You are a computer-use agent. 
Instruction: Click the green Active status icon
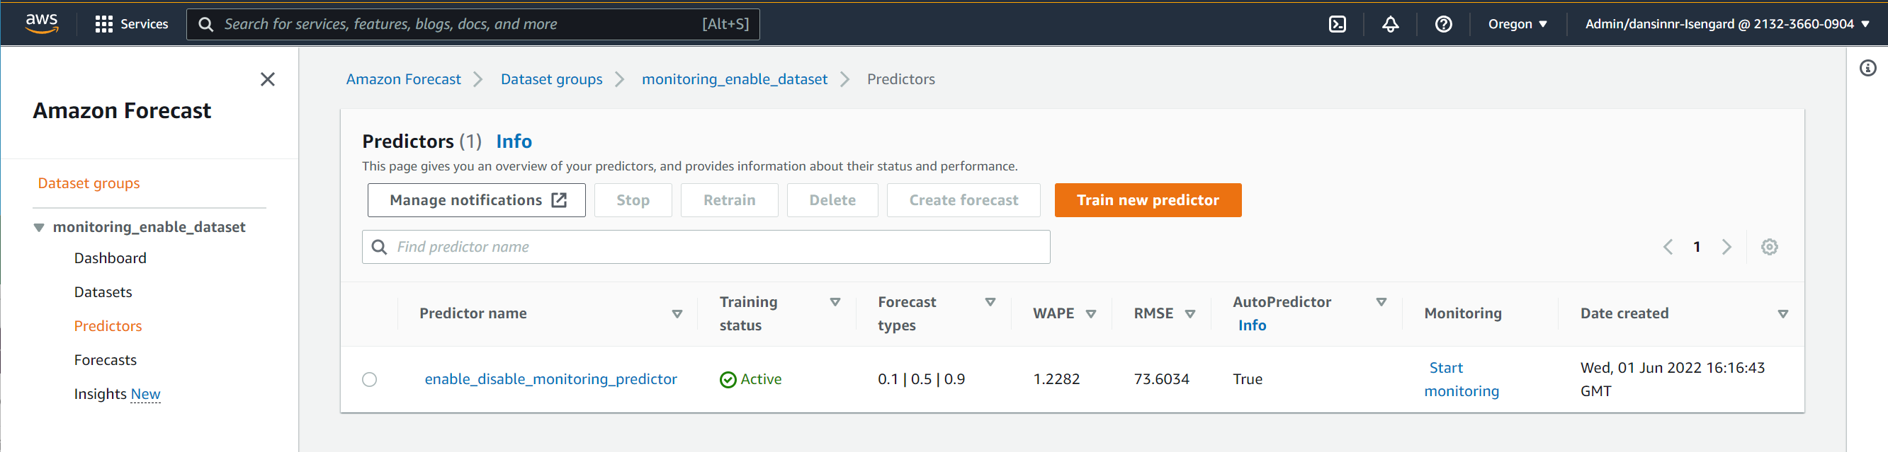coord(728,380)
